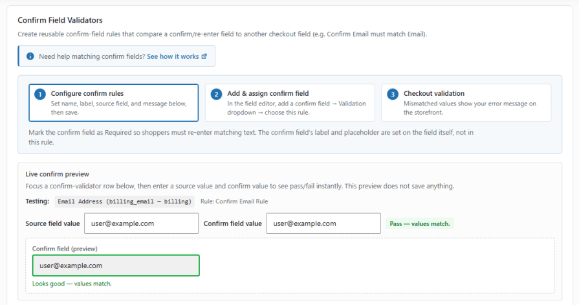Click the blue info icon in help notice
579x305 pixels.
[30, 56]
